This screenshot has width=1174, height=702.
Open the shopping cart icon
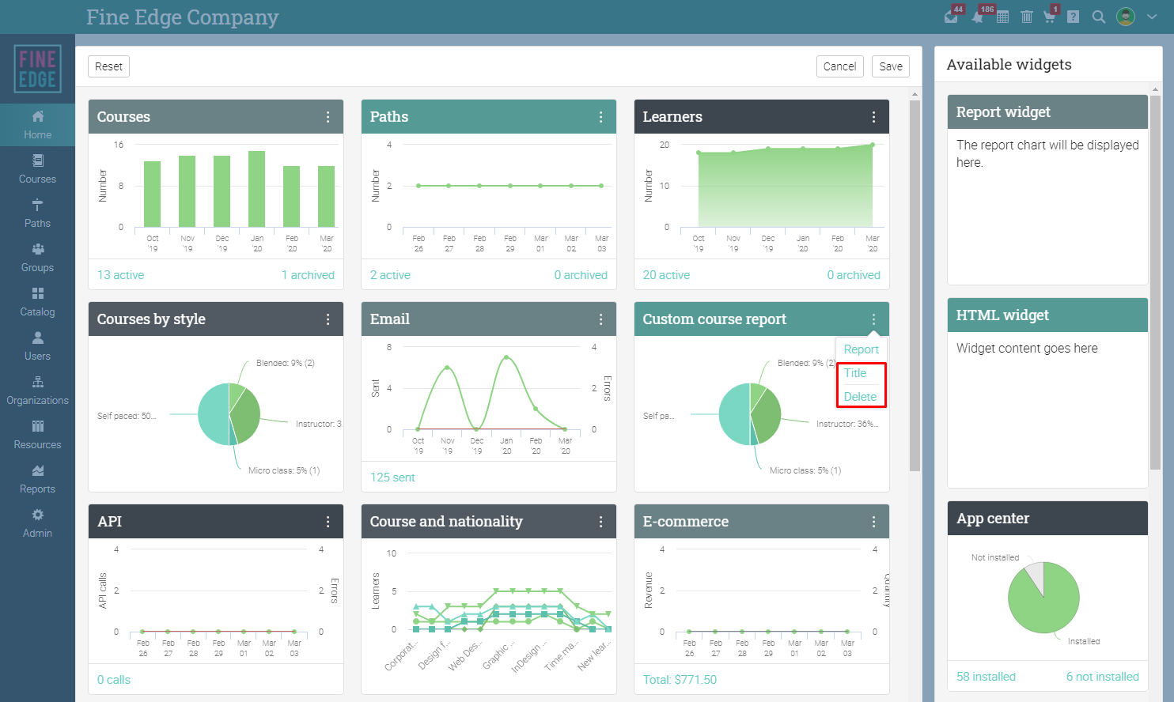tap(1049, 17)
